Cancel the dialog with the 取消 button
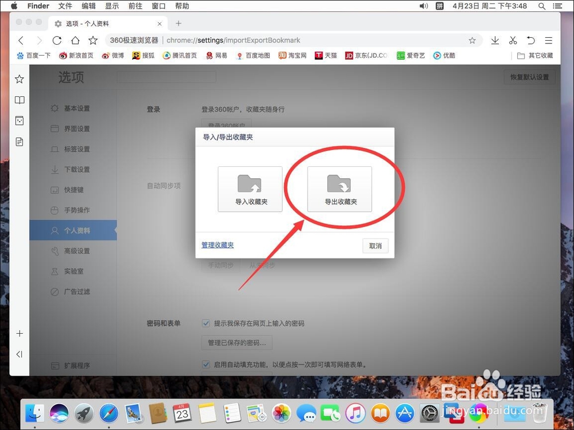574x430 pixels. point(375,245)
